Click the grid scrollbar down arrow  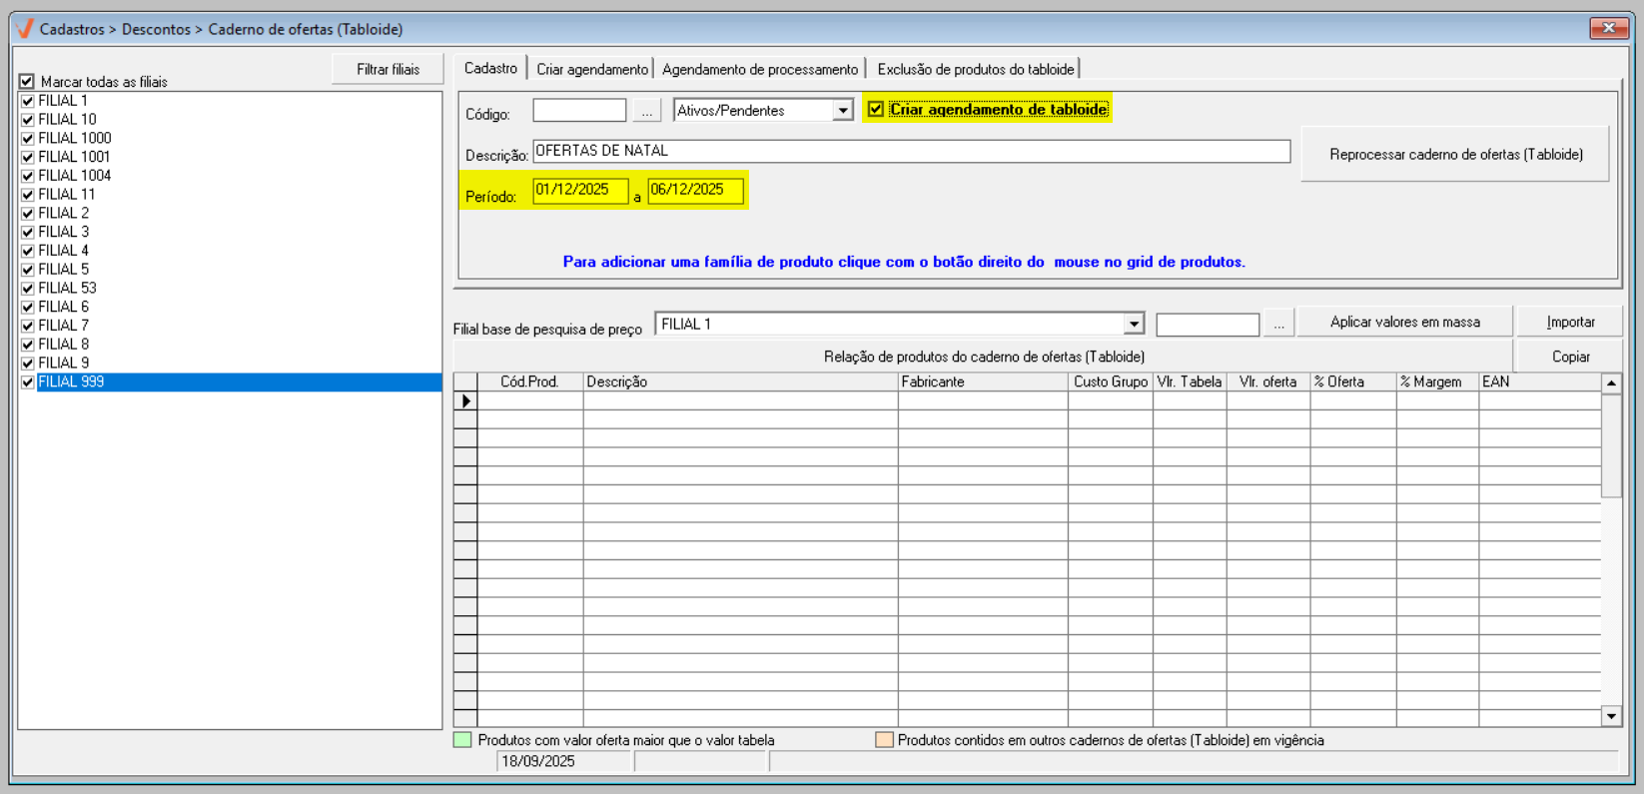point(1610,716)
